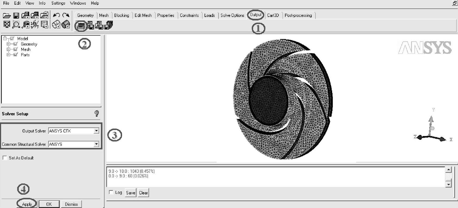Save the project with the floppy icon

click(x=16, y=16)
